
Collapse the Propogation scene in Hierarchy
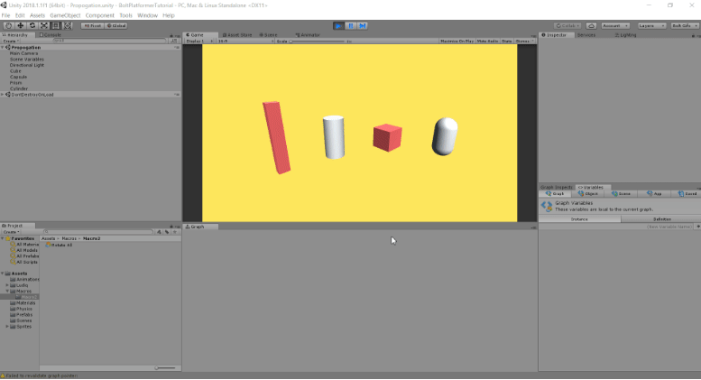4,47
